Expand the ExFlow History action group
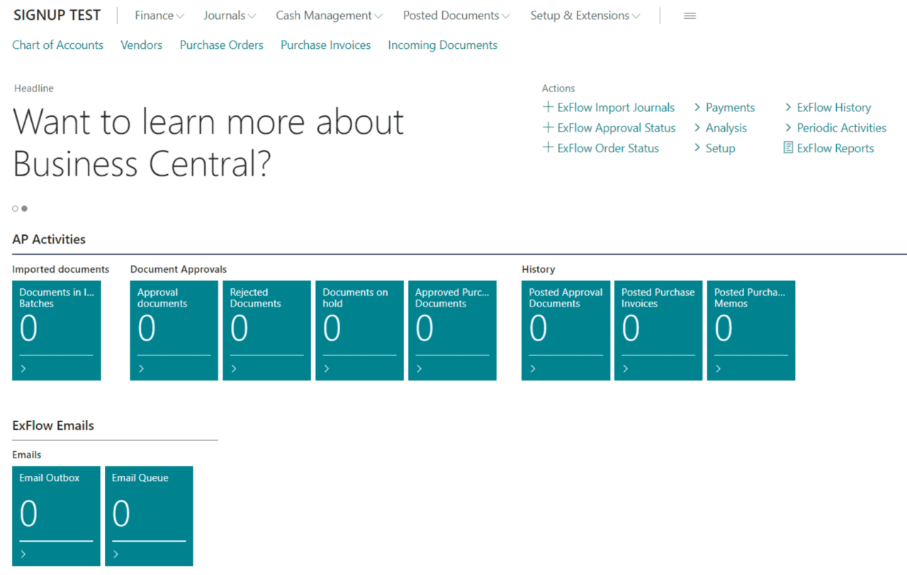907x575 pixels. [x=828, y=108]
